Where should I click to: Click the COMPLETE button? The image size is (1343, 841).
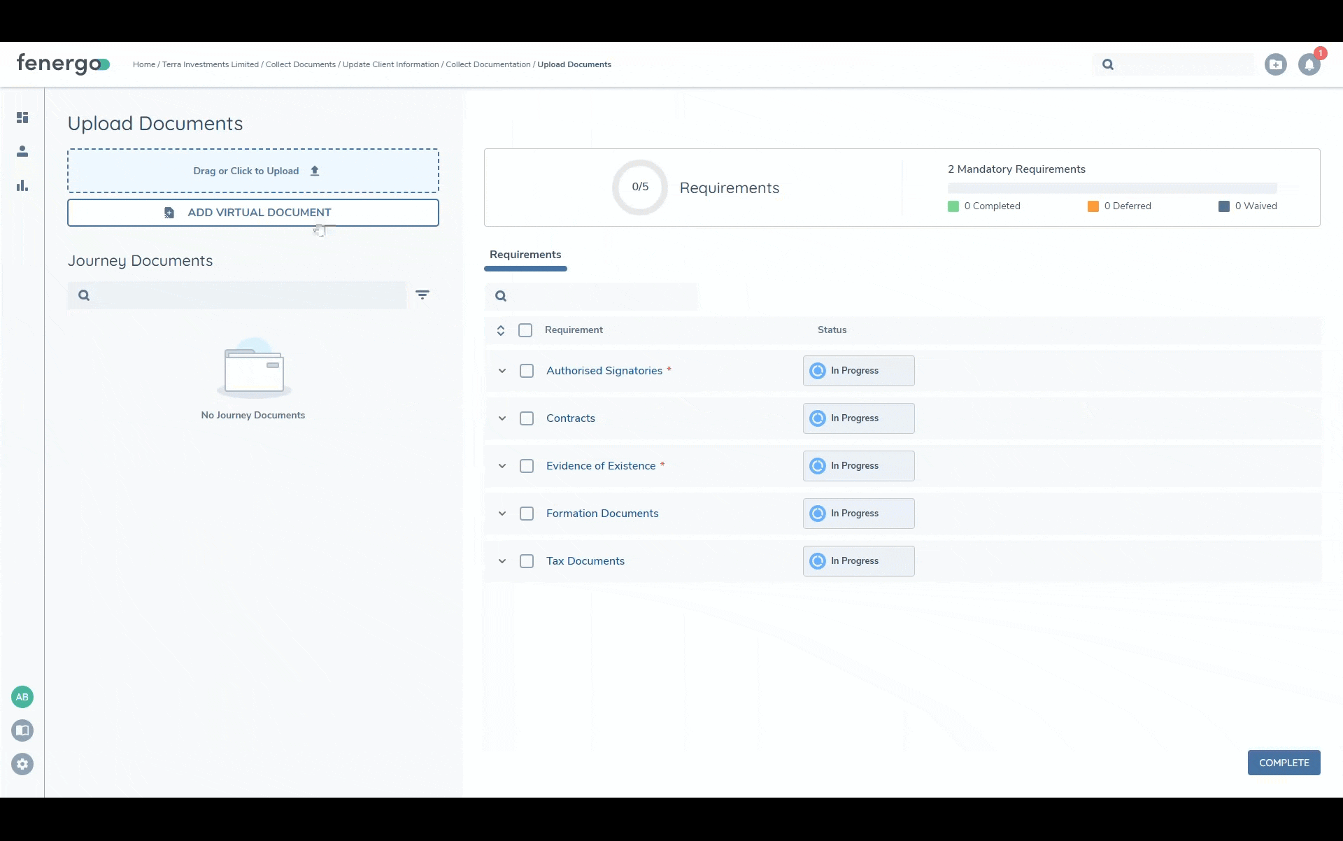click(1284, 762)
